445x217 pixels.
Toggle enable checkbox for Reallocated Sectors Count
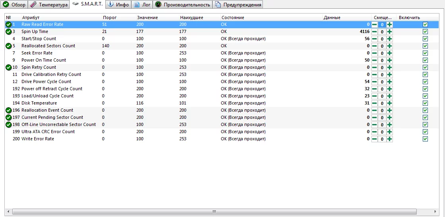(x=425, y=46)
